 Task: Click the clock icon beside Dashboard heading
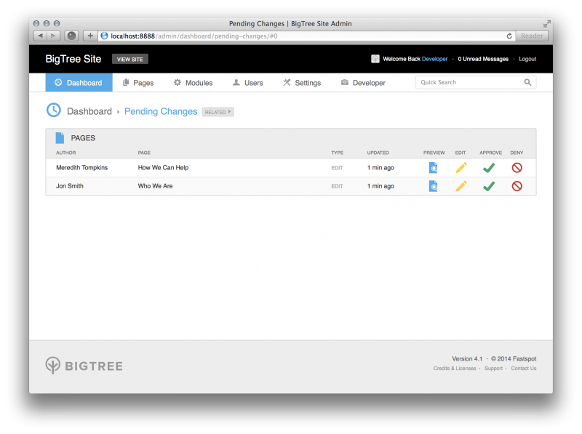[53, 110]
